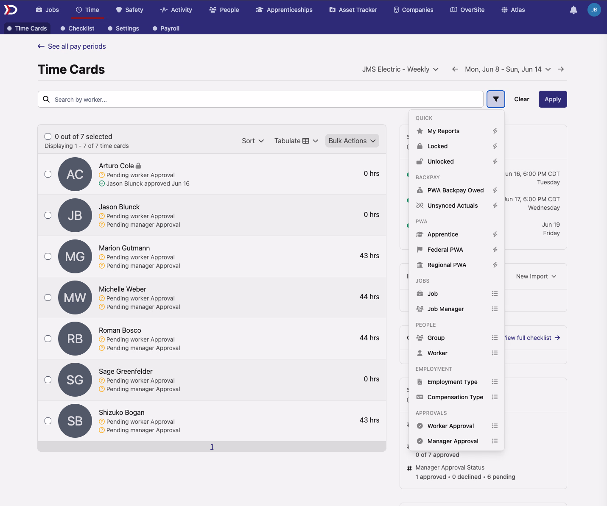Open the Jobs navigation menu

point(47,10)
